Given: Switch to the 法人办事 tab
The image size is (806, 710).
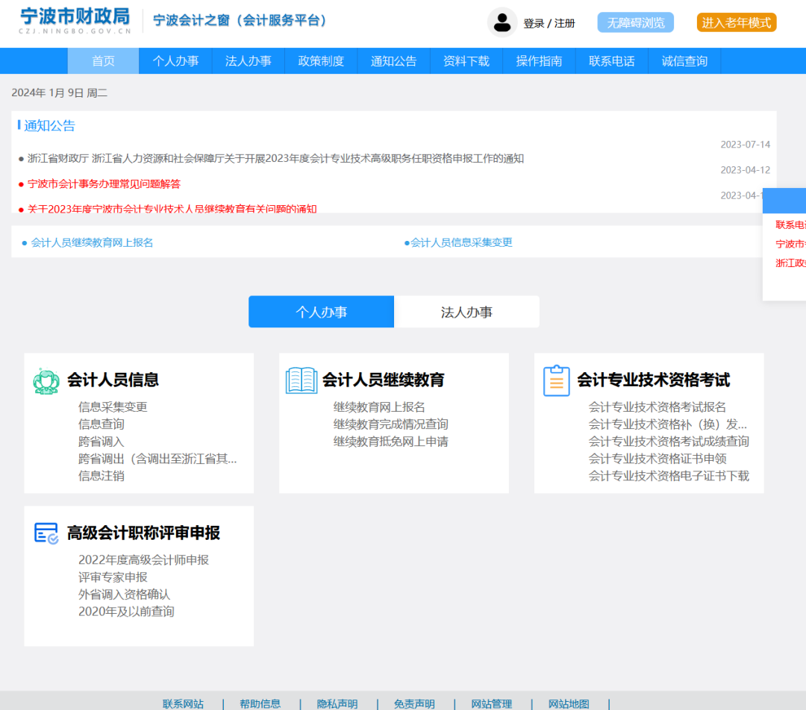Looking at the screenshot, I should [466, 311].
